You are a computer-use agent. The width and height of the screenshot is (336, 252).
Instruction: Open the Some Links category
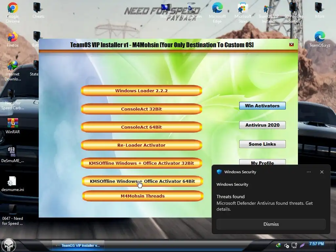262,144
